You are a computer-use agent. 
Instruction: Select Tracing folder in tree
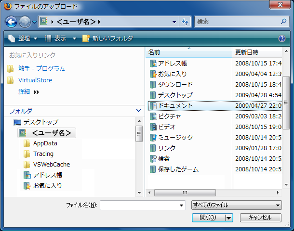(x=43, y=154)
